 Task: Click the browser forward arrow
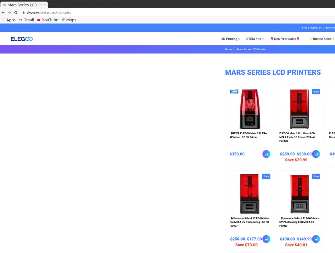click(x=9, y=13)
